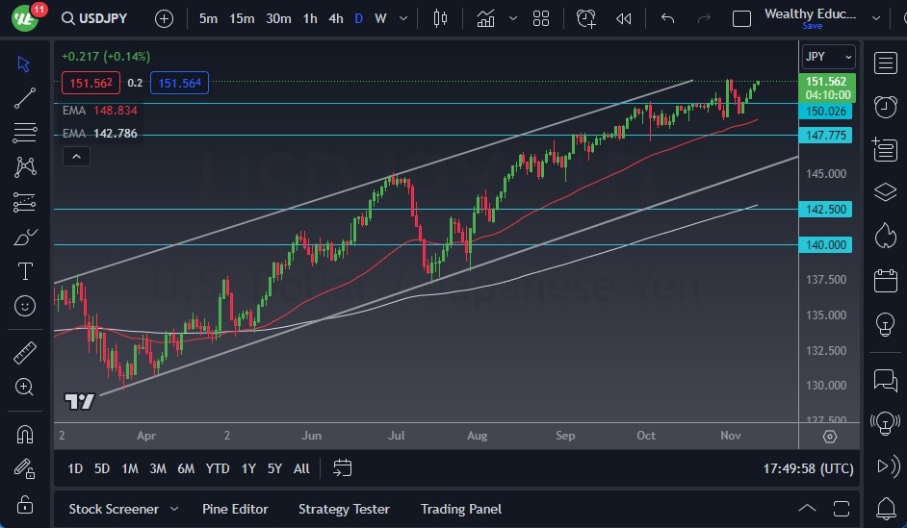Switch to the Pine Editor tab
Viewport: 907px width, 528px height.
pos(235,509)
